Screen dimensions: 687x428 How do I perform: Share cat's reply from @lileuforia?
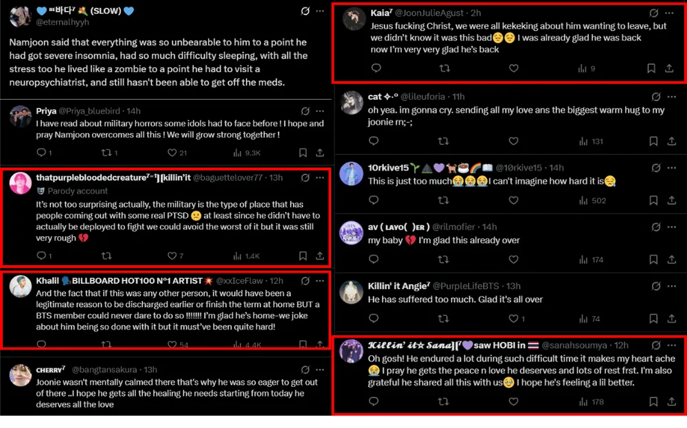point(668,142)
